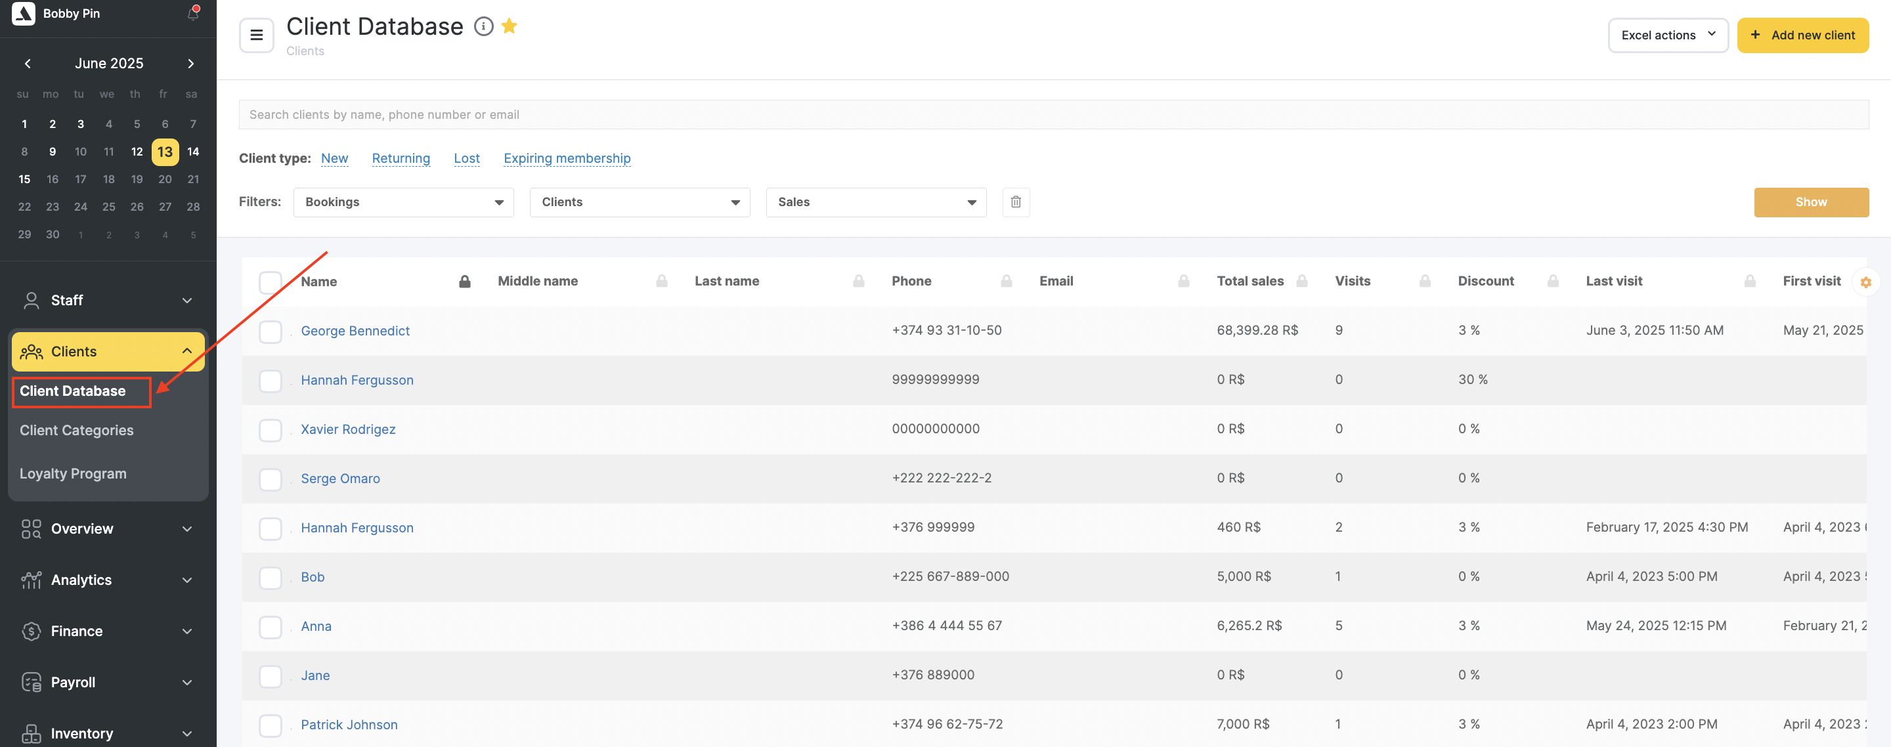
Task: Go to next month in calendar
Action: pyautogui.click(x=191, y=63)
